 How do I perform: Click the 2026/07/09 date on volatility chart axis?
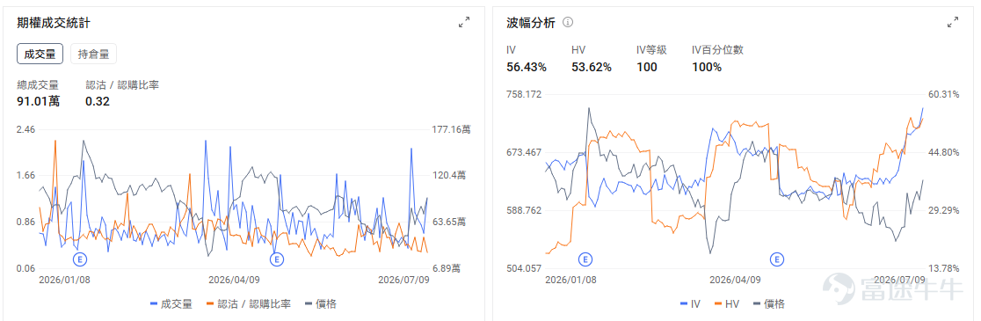click(x=899, y=280)
